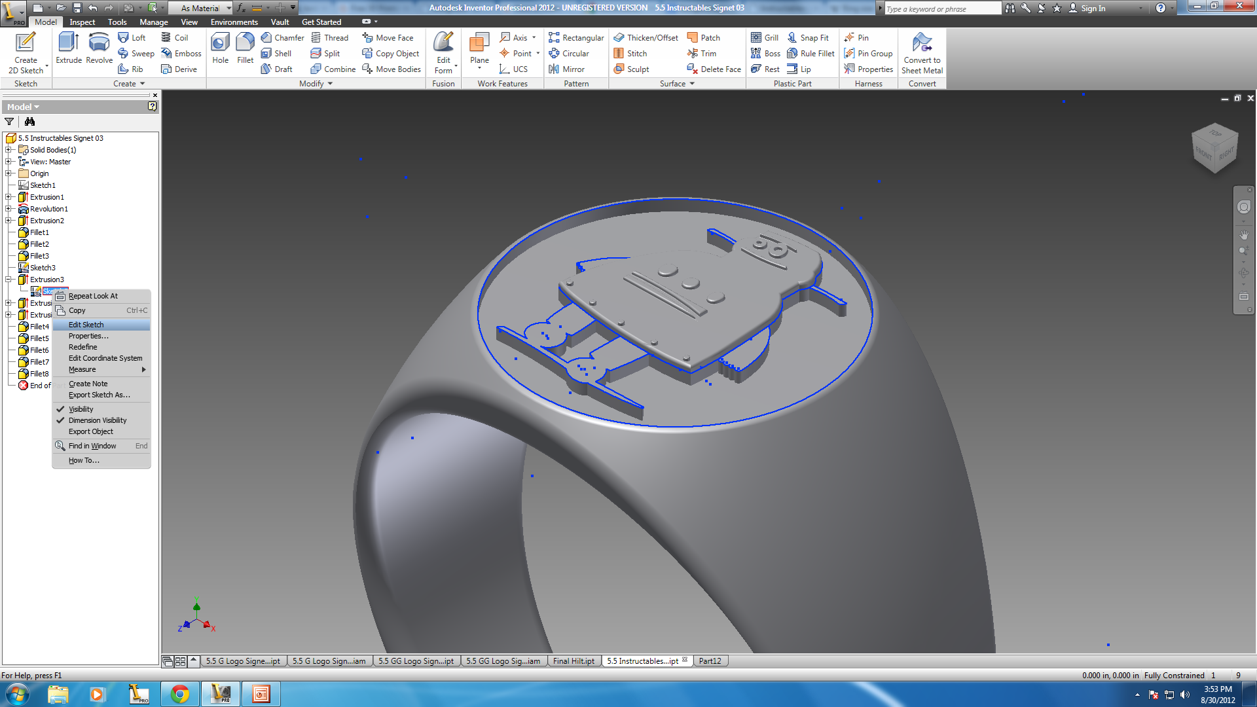Open Chrome from the taskbar

pyautogui.click(x=180, y=694)
